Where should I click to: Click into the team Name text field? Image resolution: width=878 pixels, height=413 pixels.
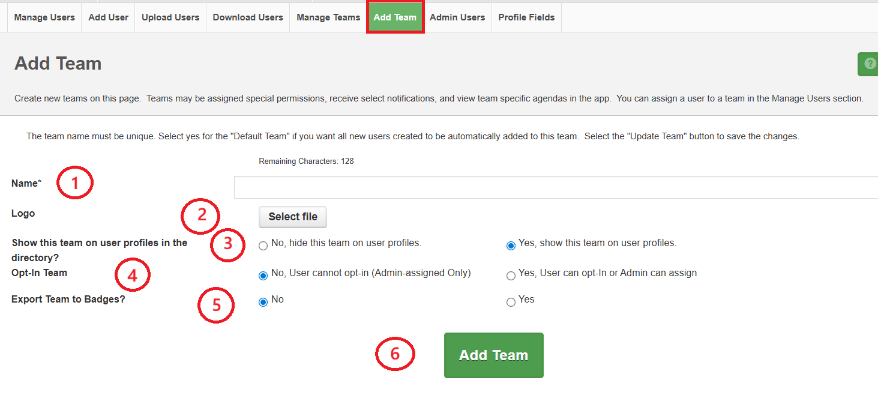pos(555,187)
